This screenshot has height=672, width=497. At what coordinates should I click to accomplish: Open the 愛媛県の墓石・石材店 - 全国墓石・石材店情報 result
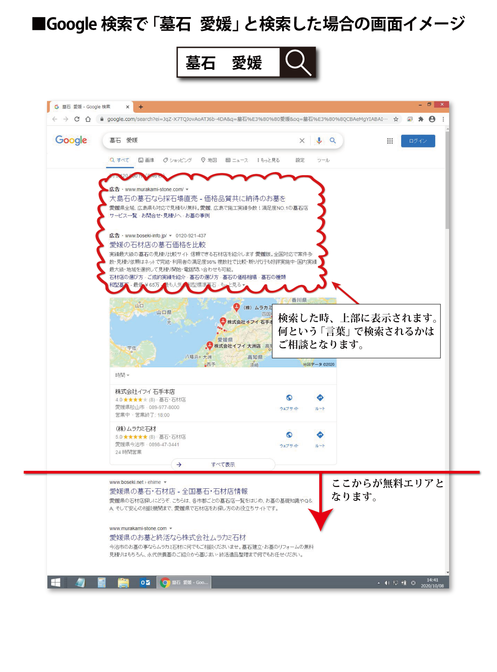coord(178,491)
